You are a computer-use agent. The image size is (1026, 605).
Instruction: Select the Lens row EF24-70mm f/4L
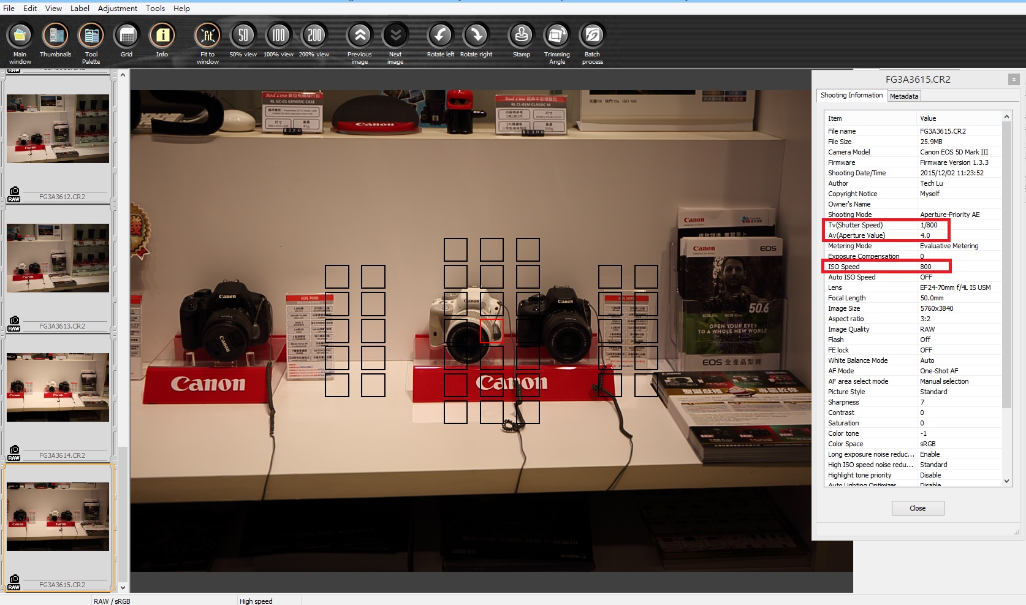(x=913, y=287)
